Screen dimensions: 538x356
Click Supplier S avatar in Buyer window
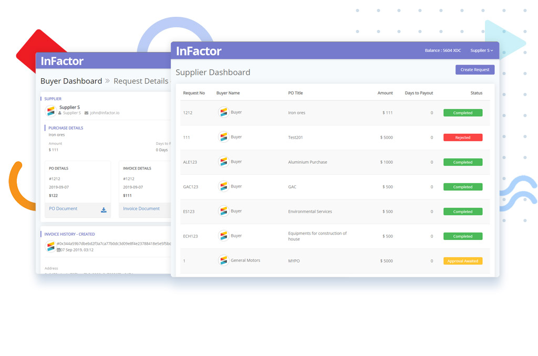[51, 111]
